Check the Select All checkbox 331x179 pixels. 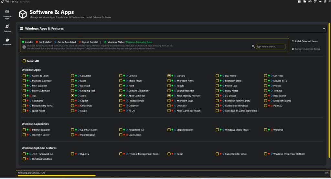click(x=24, y=61)
